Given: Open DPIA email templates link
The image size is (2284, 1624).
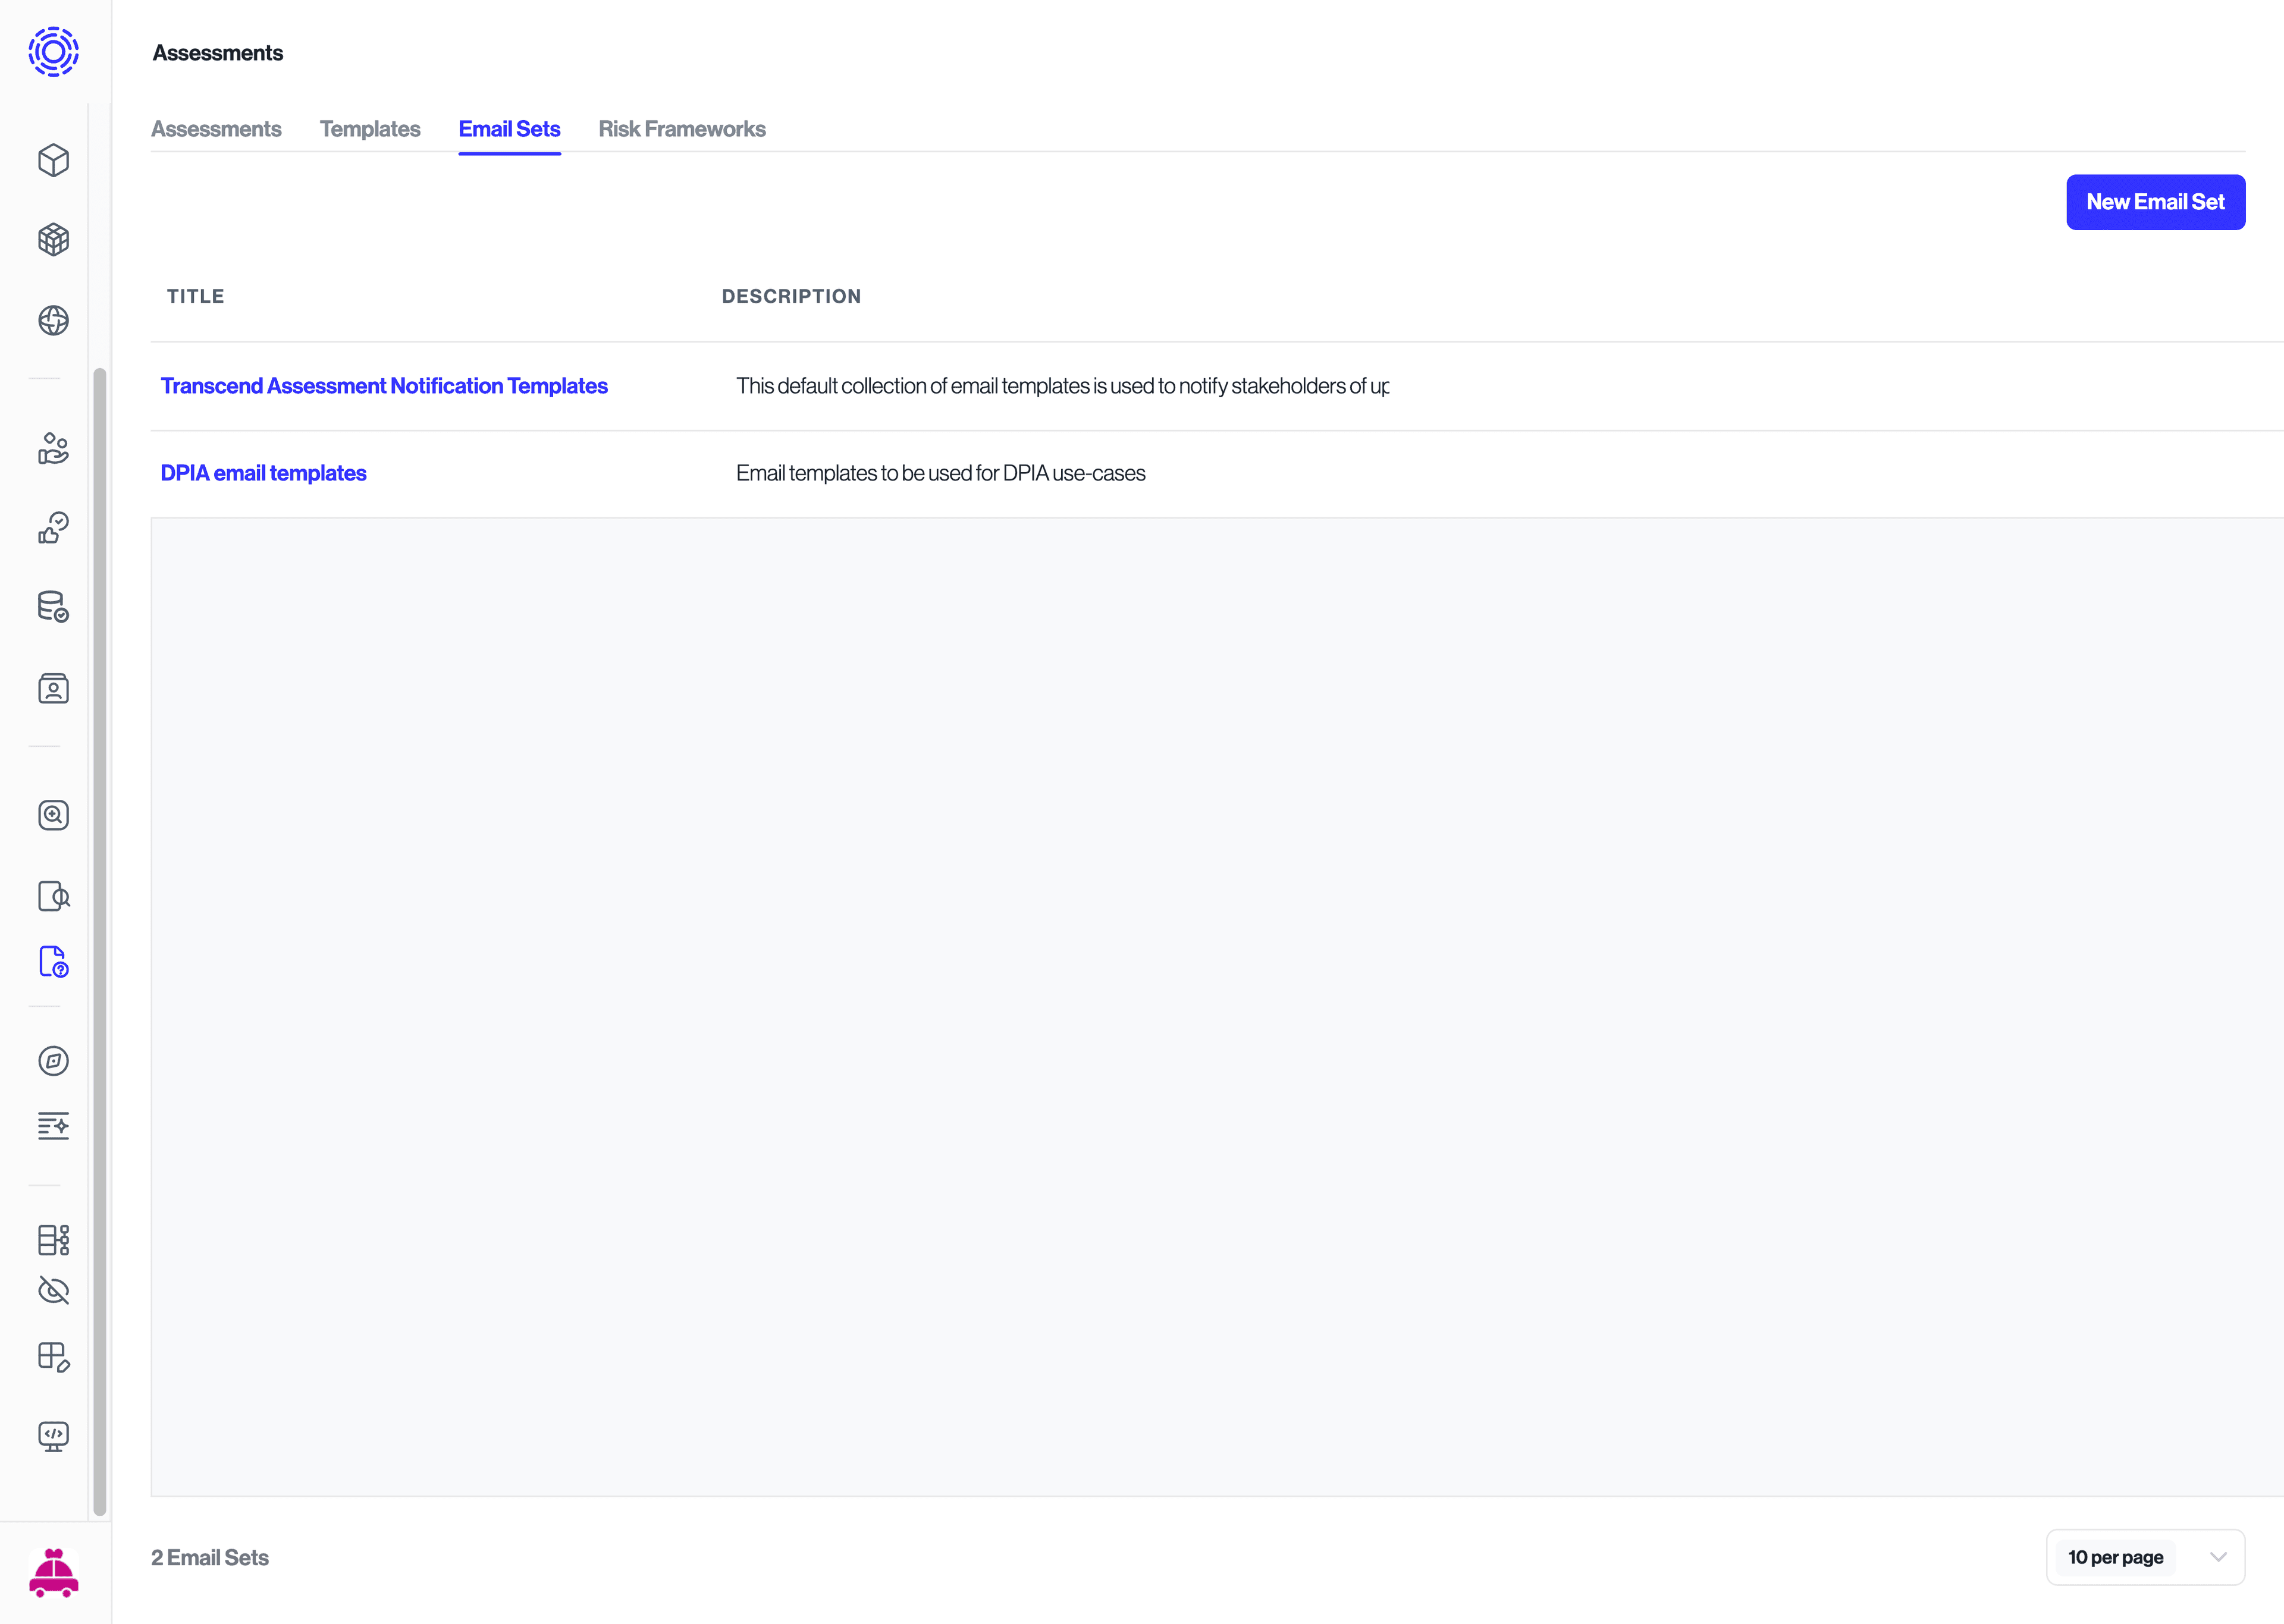Looking at the screenshot, I should click(263, 472).
